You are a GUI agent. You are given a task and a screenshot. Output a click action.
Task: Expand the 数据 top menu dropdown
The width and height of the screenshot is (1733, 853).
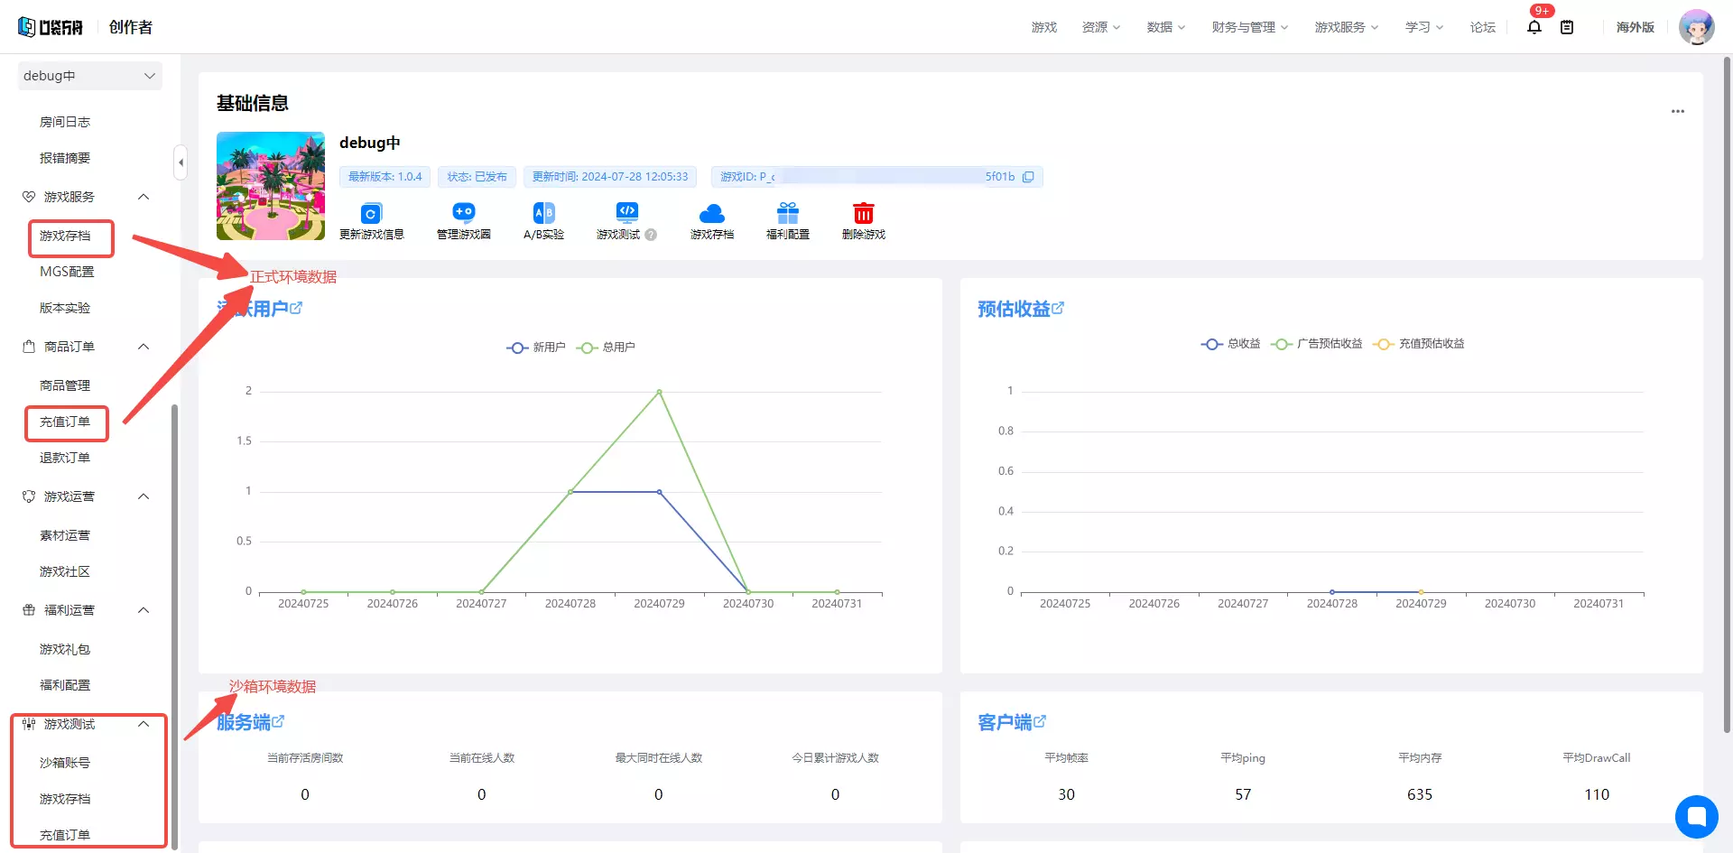1166,27
